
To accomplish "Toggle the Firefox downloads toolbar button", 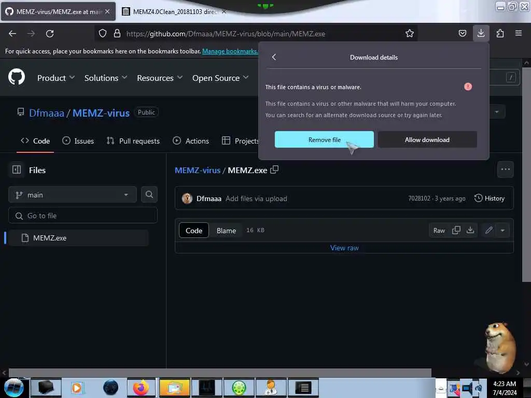I will 481,33.
